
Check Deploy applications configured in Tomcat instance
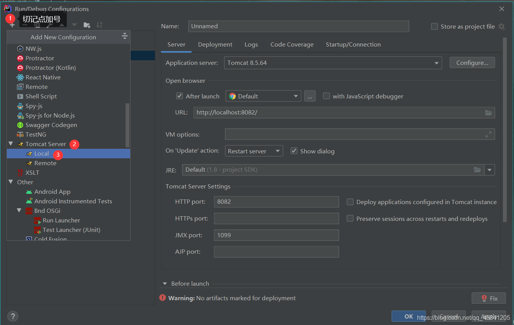(350, 202)
